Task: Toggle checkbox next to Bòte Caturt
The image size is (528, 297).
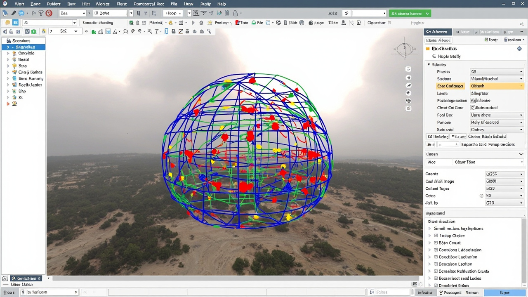Action: point(436,243)
